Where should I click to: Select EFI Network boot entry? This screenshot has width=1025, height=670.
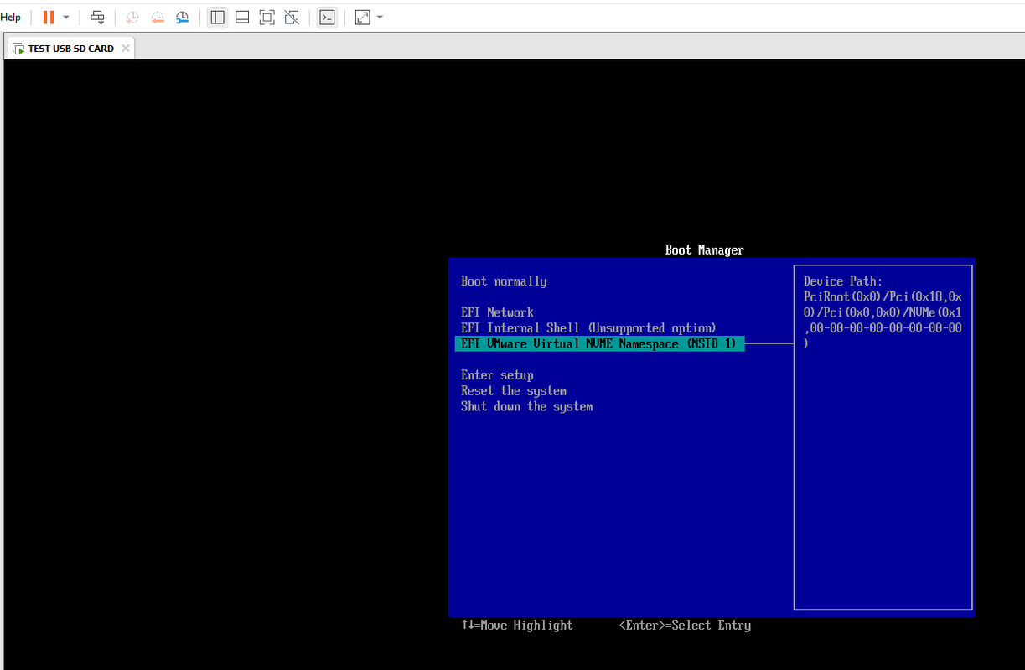(497, 312)
